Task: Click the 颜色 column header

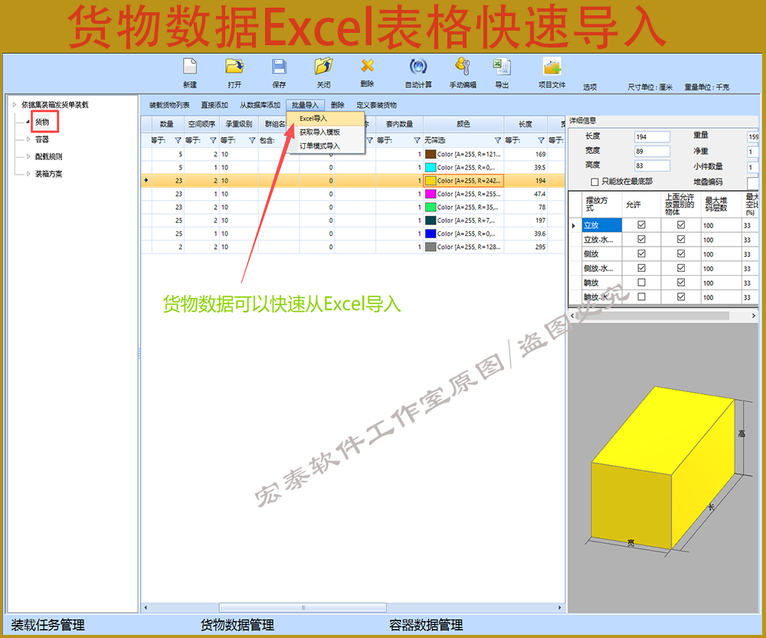Action: coord(463,124)
